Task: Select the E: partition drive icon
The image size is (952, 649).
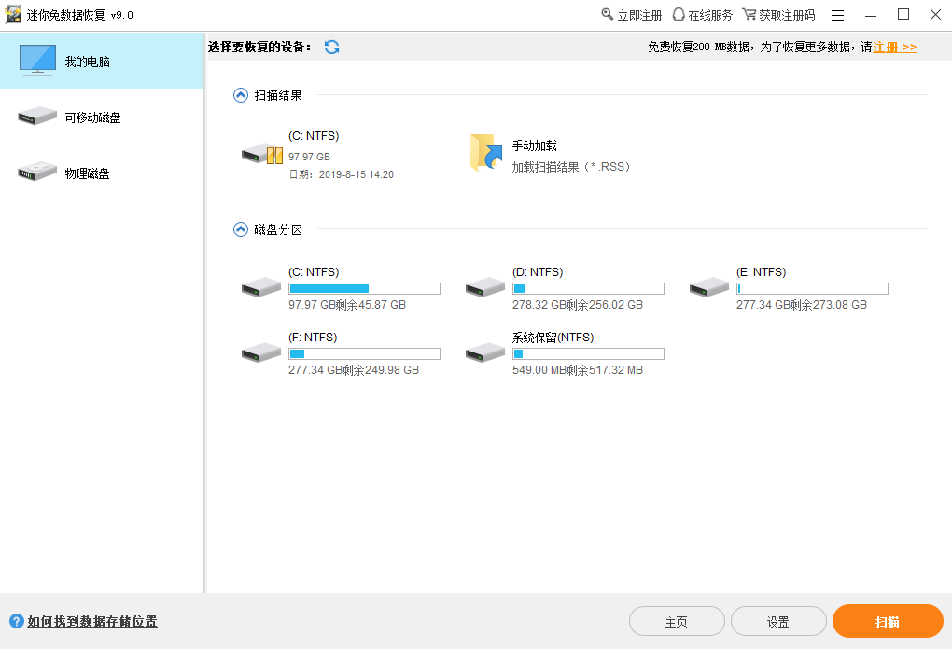Action: coord(709,287)
